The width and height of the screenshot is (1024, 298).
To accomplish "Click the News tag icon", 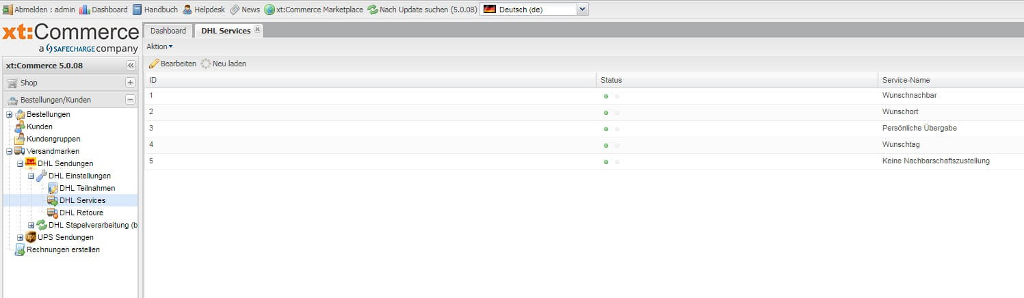I will pos(235,10).
